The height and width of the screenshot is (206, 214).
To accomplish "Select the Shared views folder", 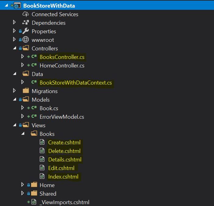I will (48, 193).
